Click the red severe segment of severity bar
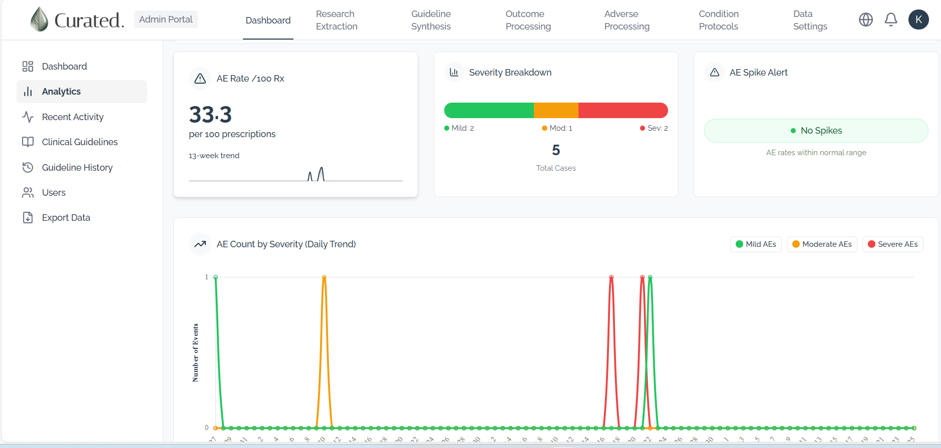Screen dimensions: 941x448 coord(623,110)
